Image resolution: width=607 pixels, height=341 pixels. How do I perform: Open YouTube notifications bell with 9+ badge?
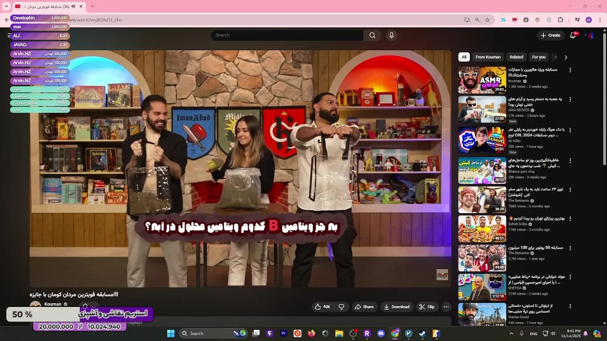pyautogui.click(x=573, y=35)
